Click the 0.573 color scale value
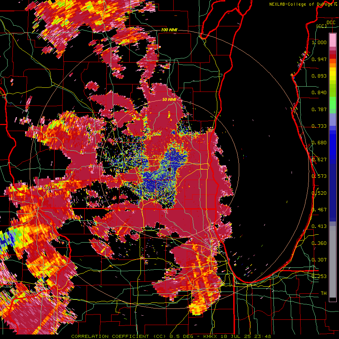This screenshot has height=339, width=339. [319, 176]
